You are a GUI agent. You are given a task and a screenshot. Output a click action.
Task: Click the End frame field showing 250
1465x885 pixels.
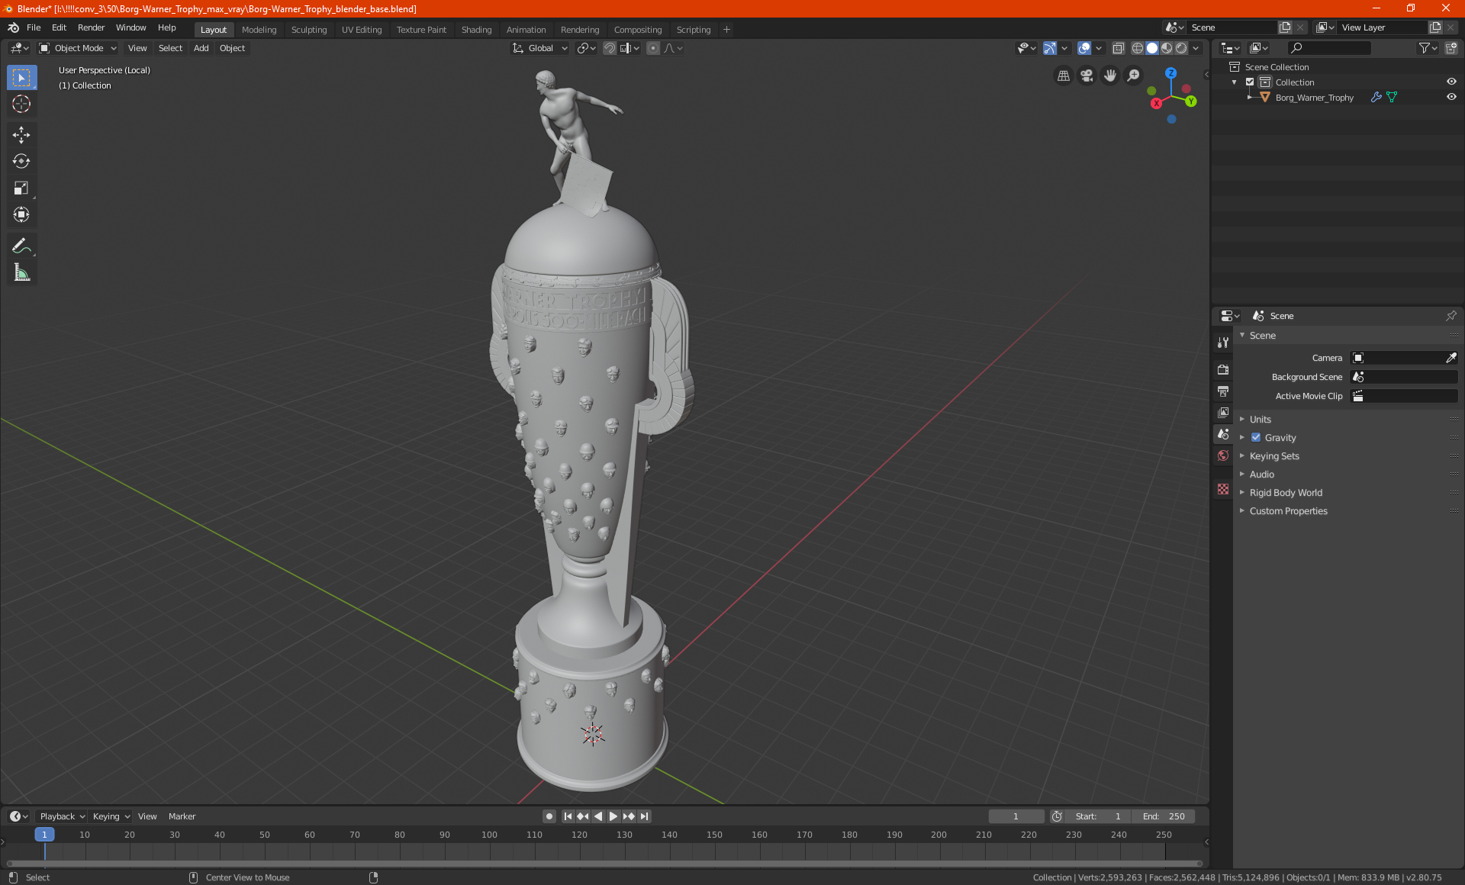pyautogui.click(x=1164, y=816)
